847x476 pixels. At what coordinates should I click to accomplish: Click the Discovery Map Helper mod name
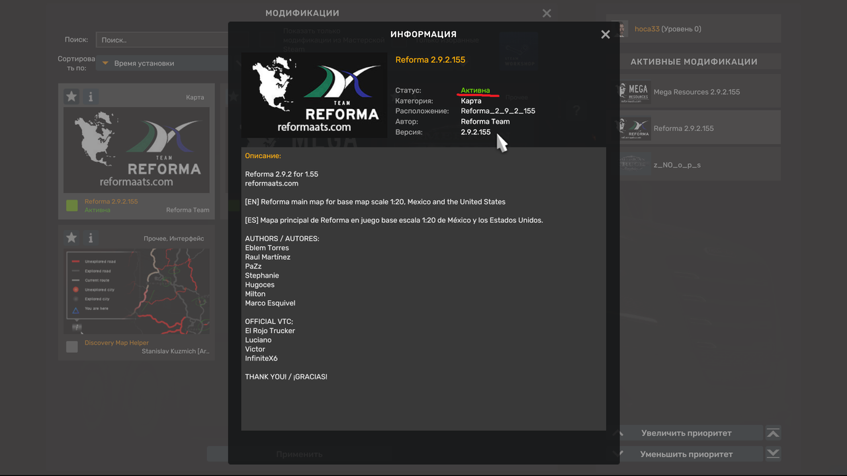[x=116, y=342]
